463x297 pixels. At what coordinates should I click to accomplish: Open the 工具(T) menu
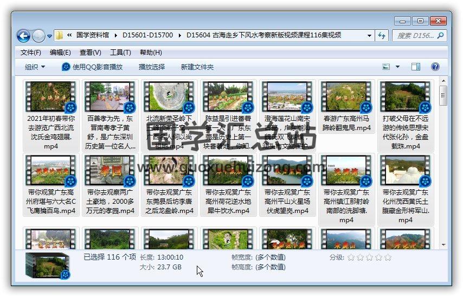[x=120, y=53]
